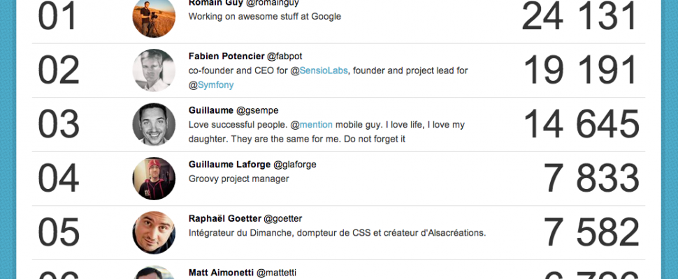Follow the @Symfony link
Screen dimensions: 678x279
[x=211, y=85]
